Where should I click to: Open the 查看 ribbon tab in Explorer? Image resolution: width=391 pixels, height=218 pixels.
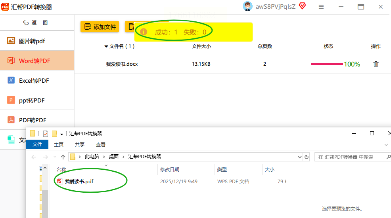pos(100,144)
